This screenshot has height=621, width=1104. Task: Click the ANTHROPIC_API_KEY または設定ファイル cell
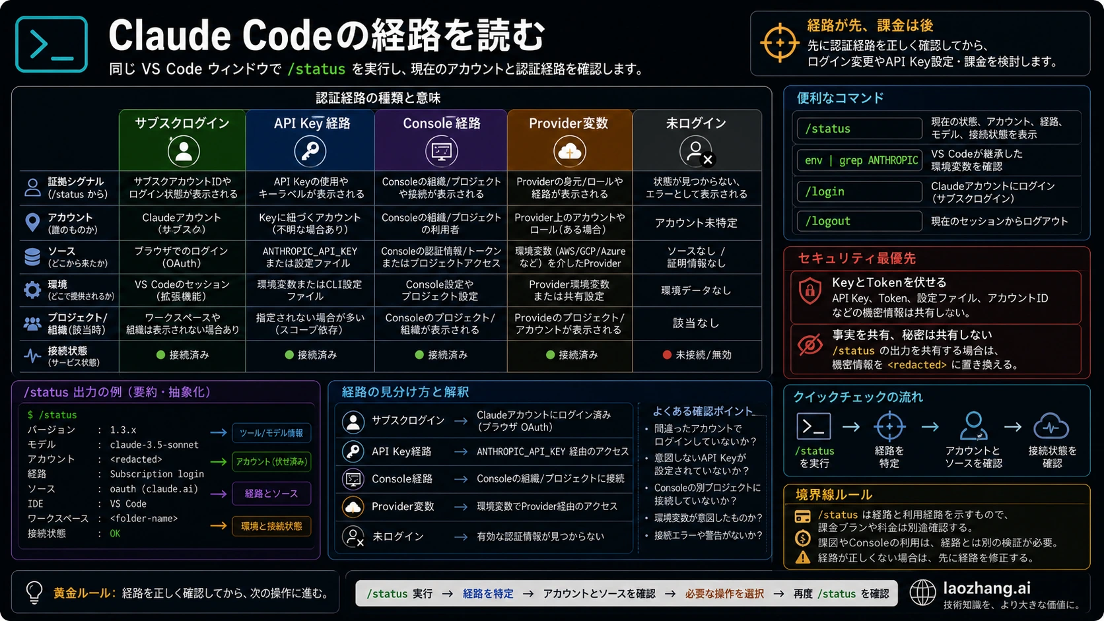[310, 257]
